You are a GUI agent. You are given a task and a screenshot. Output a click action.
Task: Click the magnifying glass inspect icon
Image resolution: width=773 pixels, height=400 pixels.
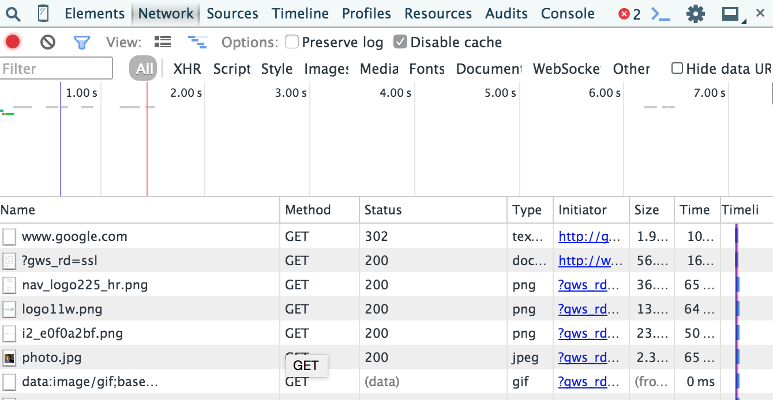pos(13,14)
